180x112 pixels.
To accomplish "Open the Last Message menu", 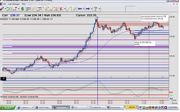I will (14, 4).
